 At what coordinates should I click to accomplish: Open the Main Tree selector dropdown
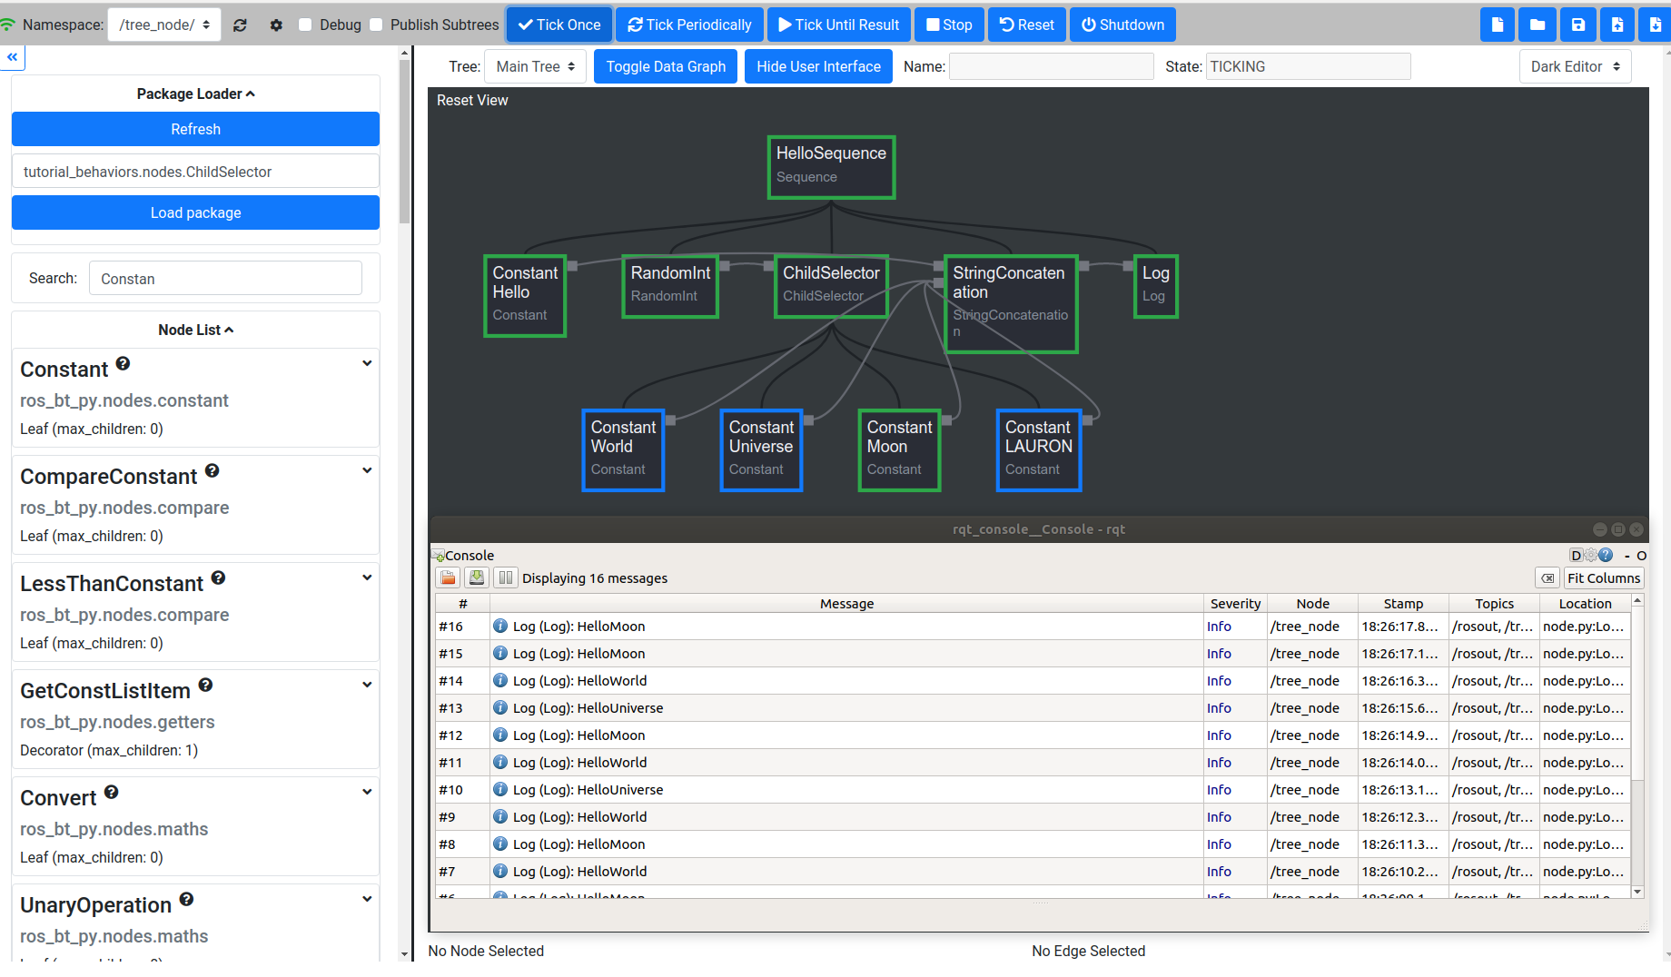[x=536, y=66]
